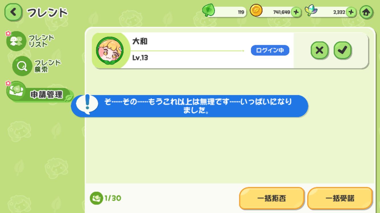Tap the ログイン中 status badge

pos(270,51)
